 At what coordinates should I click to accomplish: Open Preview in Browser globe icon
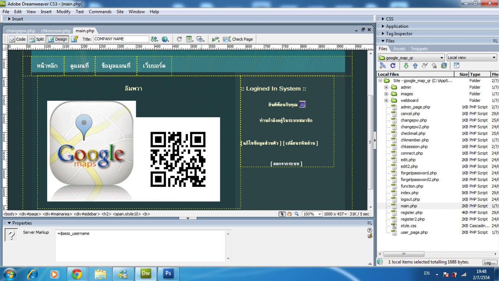(165, 39)
